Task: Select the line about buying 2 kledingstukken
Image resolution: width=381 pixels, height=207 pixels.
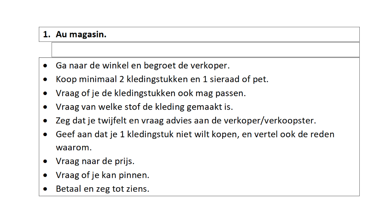Action: (x=162, y=79)
